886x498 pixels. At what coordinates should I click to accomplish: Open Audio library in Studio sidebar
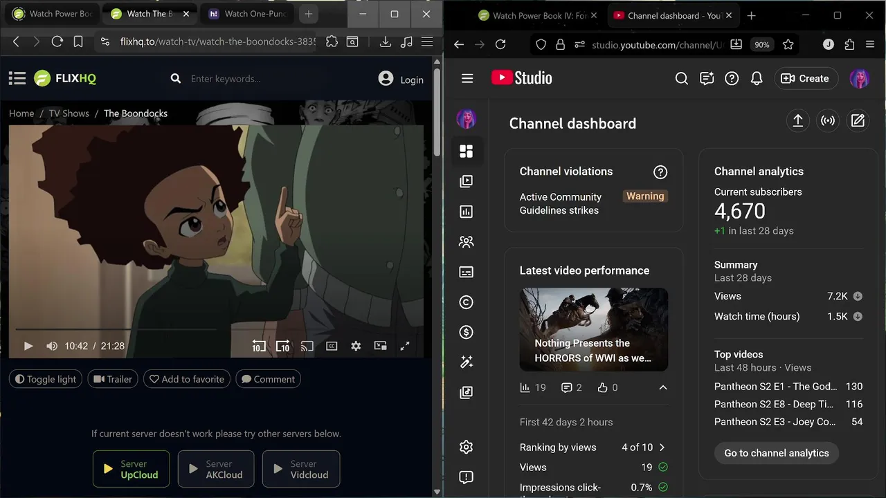467,393
